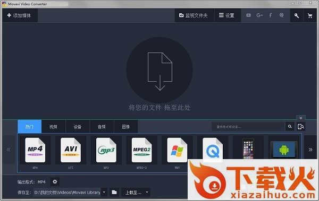The width and height of the screenshot is (319, 201).
Task: Switch to the Devices (设备) tab
Action: (78, 127)
